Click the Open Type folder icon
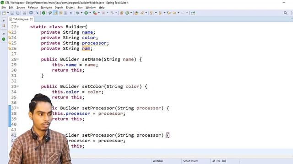Screen dimensions: 293x164 136,13
